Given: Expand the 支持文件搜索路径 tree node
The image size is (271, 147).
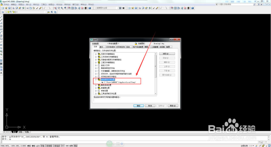Looking at the screenshot, I should tap(96, 54).
